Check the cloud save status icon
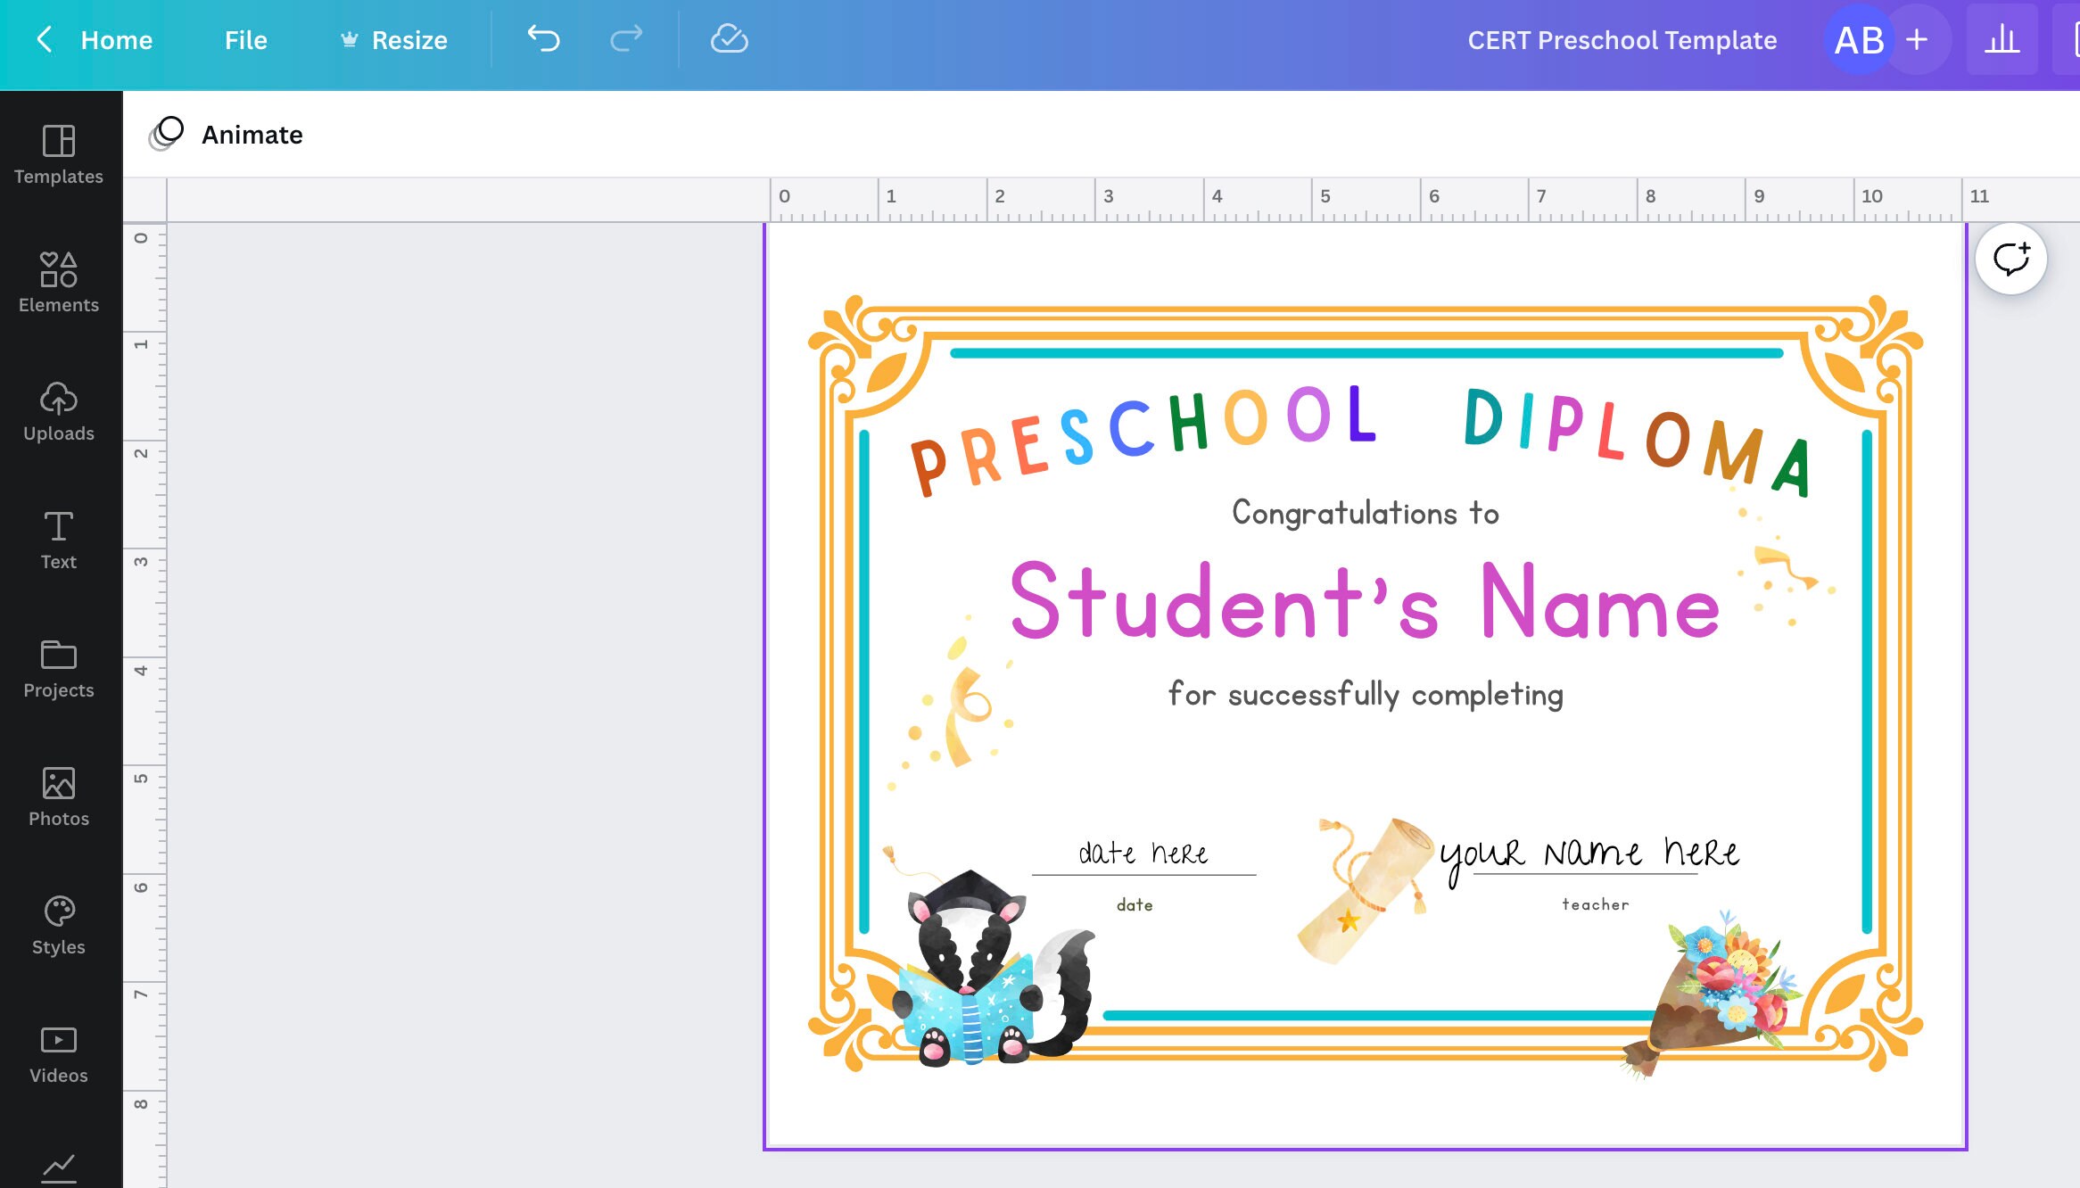Screen dimensions: 2080x1188 coord(730,39)
